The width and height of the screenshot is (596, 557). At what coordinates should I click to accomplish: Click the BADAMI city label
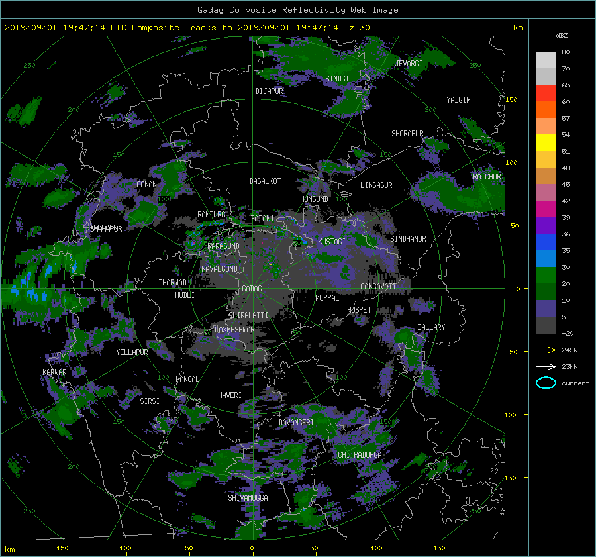click(x=262, y=219)
